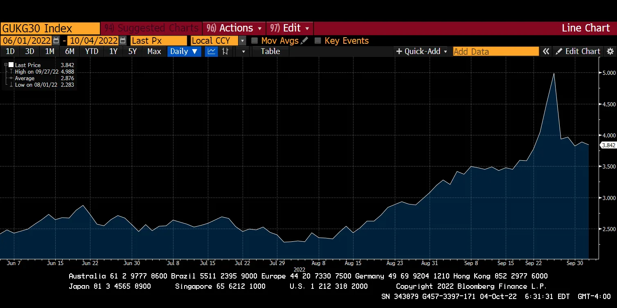The image size is (617, 308).
Task: Tick the Key Events checkbox
Action: pyautogui.click(x=318, y=41)
